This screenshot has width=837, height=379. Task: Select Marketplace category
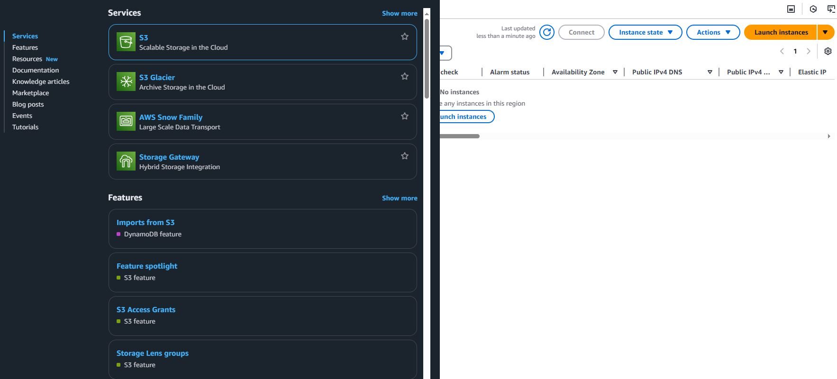point(30,93)
